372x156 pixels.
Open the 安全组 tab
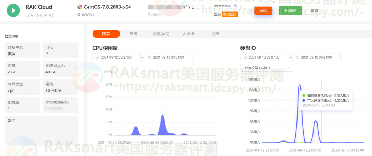(x=189, y=34)
